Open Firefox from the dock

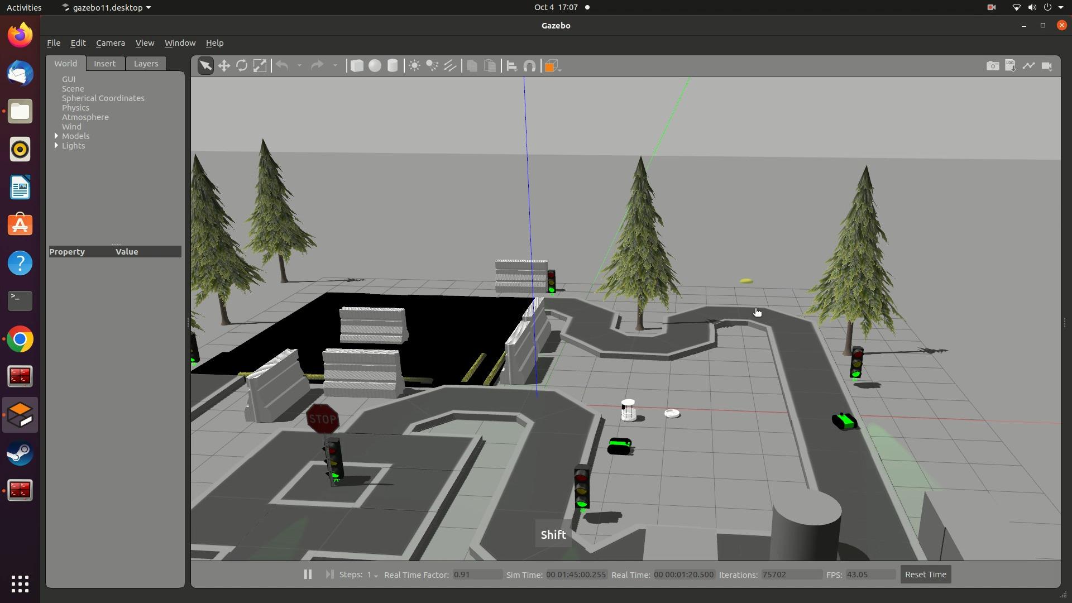(x=20, y=35)
